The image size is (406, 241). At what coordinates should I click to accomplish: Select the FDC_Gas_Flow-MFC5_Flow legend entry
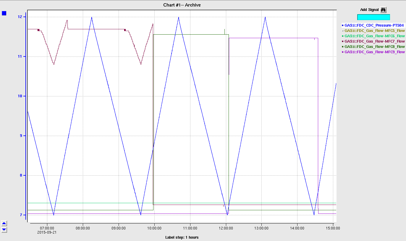(373, 31)
